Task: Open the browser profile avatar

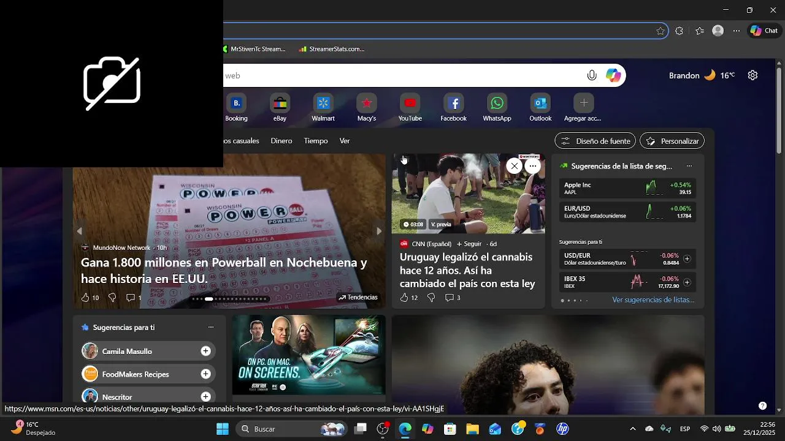Action: pos(718,31)
